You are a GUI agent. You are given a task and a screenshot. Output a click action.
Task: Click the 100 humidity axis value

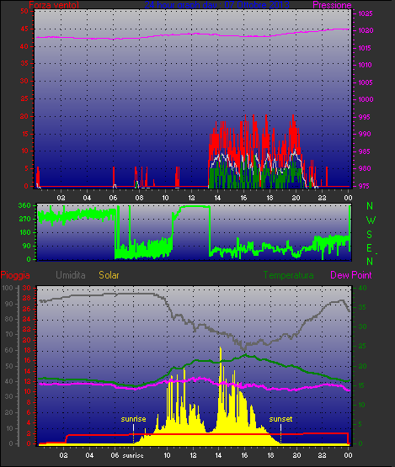tap(8, 288)
